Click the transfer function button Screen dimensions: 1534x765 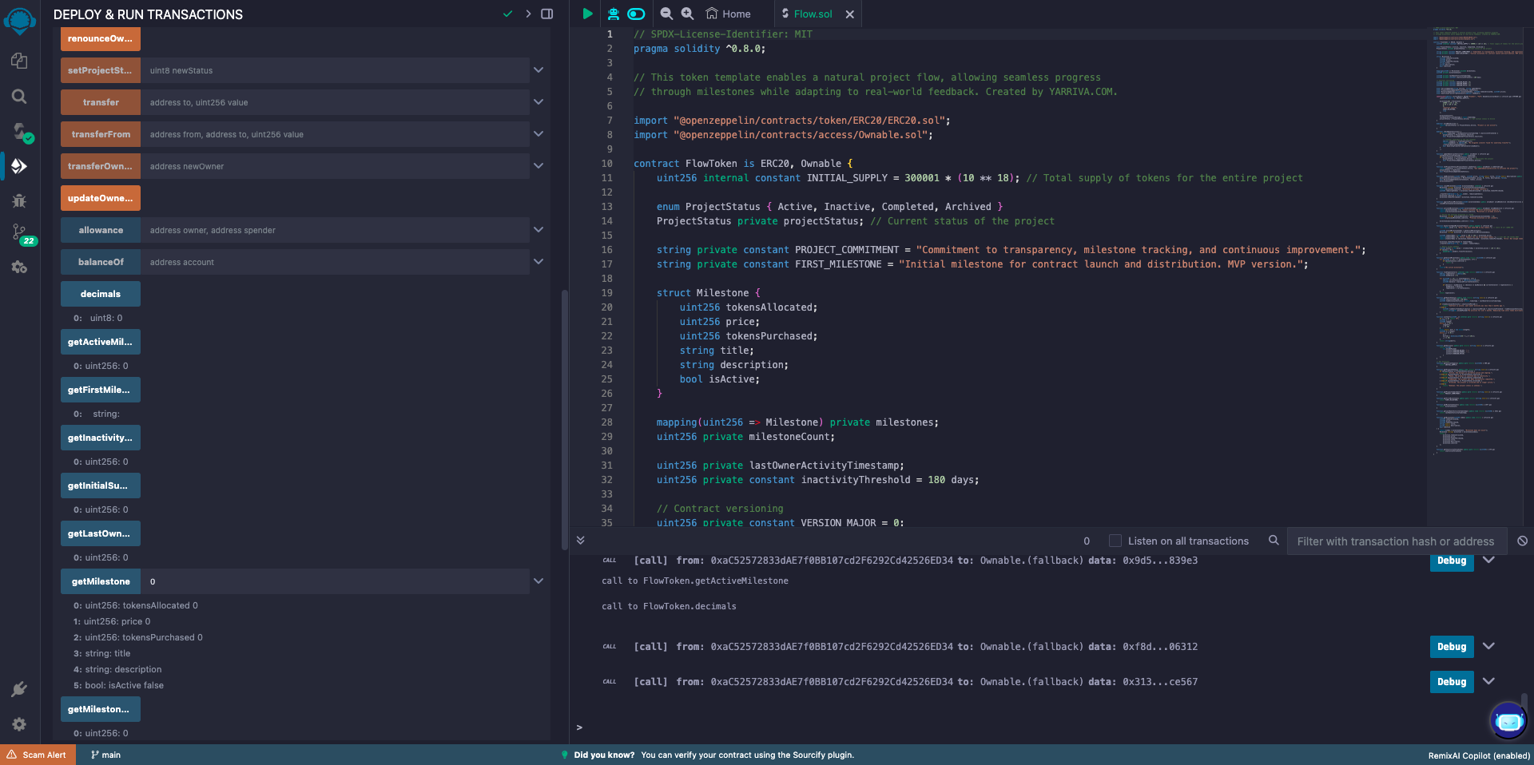coord(101,102)
